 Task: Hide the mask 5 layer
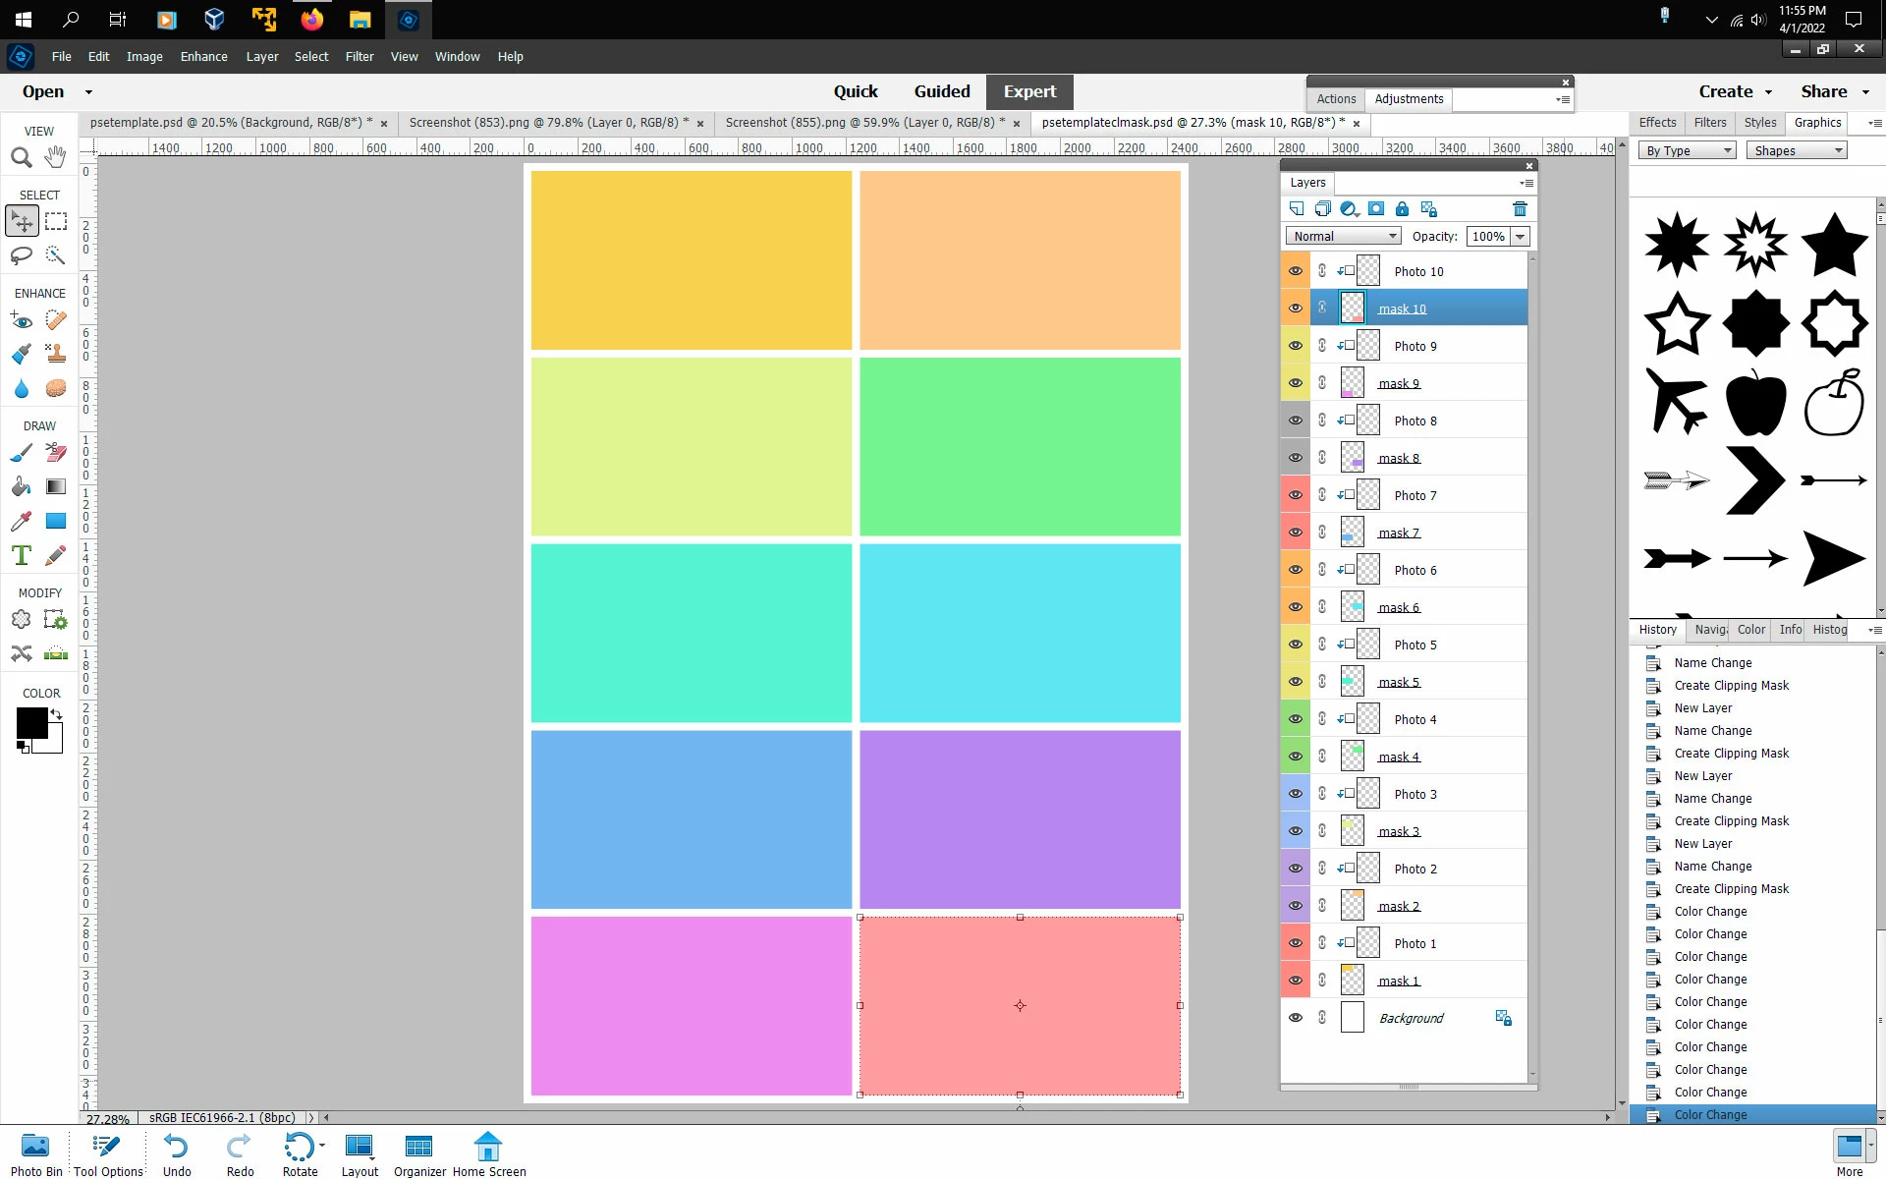point(1296,682)
